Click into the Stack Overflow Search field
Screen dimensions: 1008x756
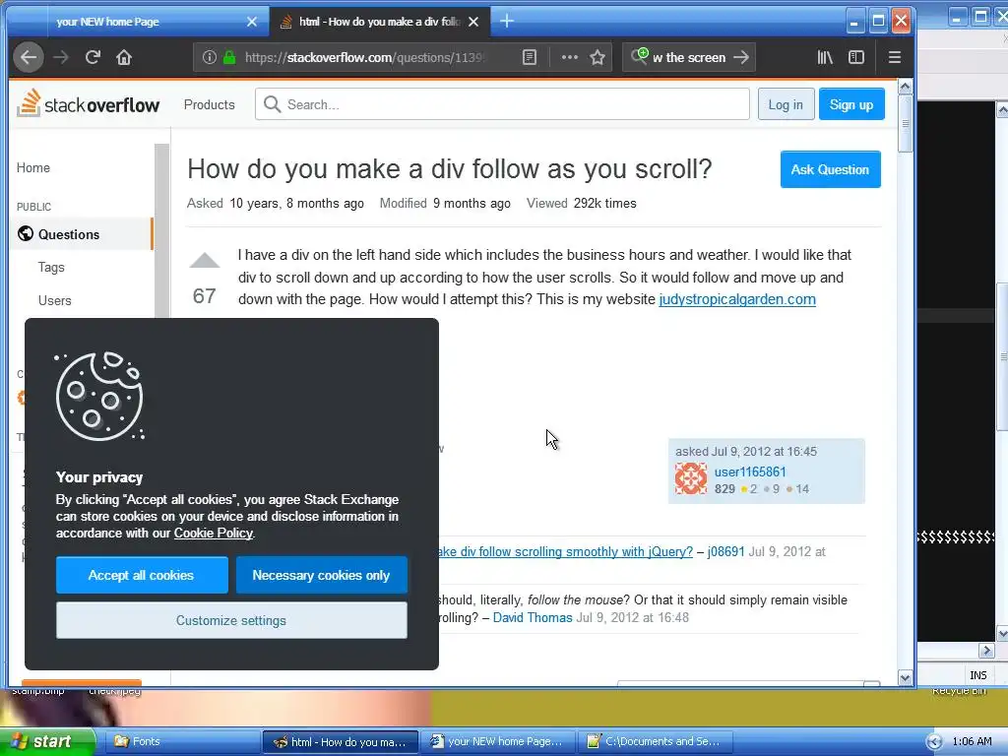click(502, 104)
